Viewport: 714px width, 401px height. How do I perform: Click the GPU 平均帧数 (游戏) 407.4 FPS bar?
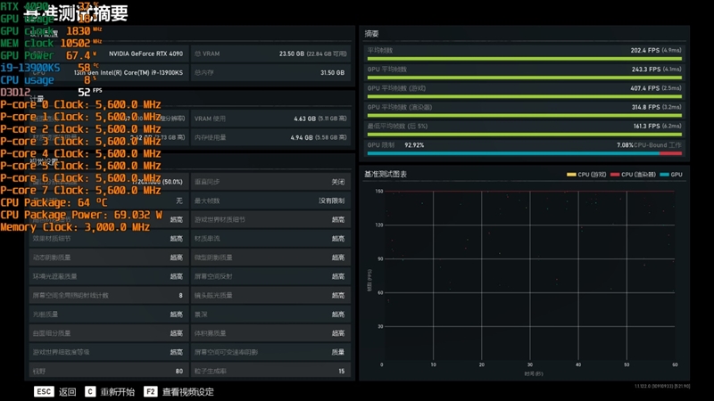pyautogui.click(x=524, y=96)
